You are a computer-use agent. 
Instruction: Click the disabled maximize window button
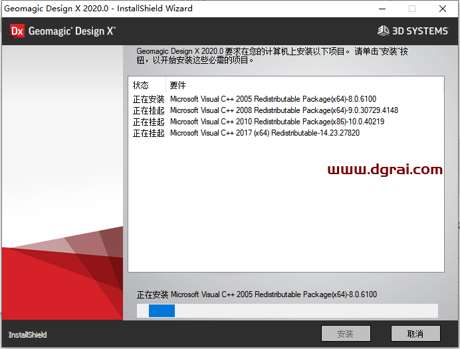pyautogui.click(x=412, y=9)
